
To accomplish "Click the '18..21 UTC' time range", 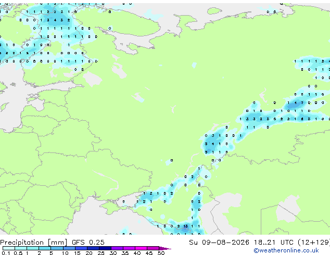I will click(x=274, y=242).
